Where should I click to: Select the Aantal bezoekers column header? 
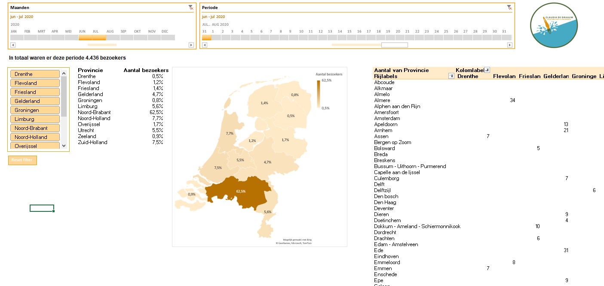click(146, 70)
